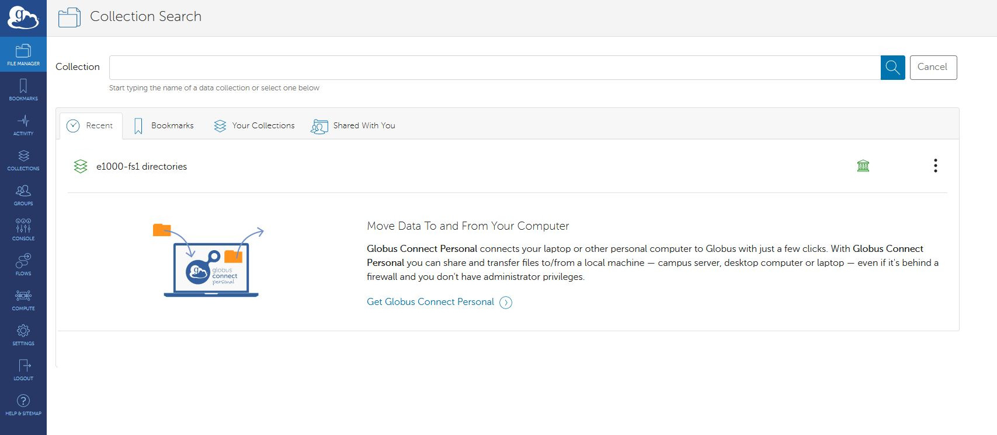The width and height of the screenshot is (997, 435).
Task: Cancel the collection search
Action: (933, 68)
